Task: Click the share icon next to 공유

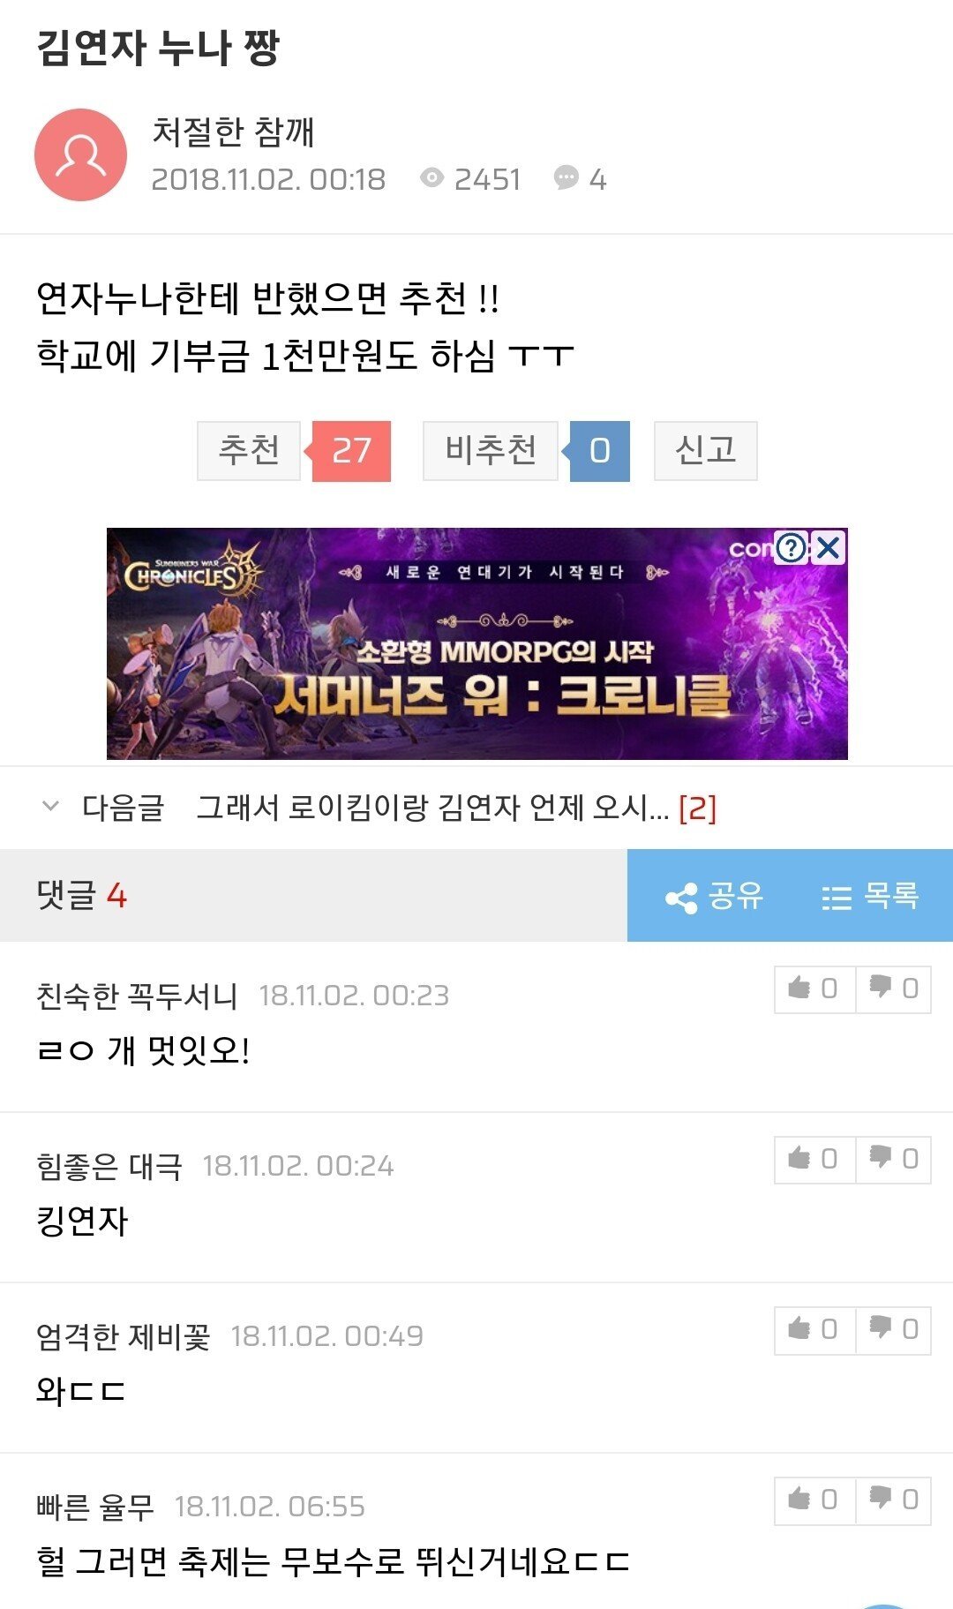Action: click(681, 898)
